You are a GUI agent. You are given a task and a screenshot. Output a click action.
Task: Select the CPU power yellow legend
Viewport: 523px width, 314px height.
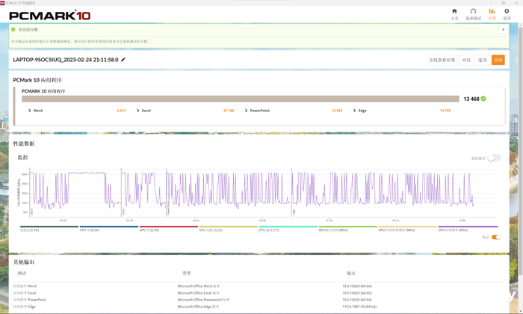[228, 228]
